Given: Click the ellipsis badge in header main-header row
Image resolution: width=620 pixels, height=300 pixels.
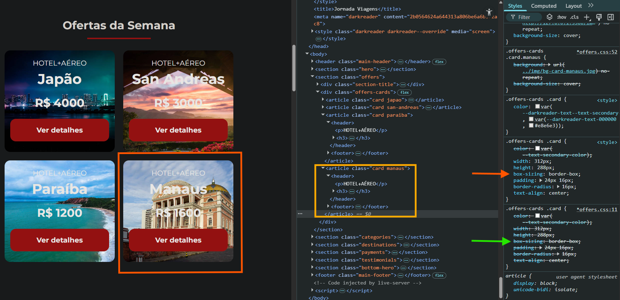Looking at the screenshot, I should [x=400, y=62].
